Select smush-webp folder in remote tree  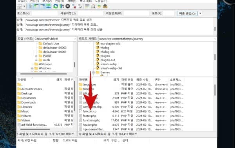[108, 64]
